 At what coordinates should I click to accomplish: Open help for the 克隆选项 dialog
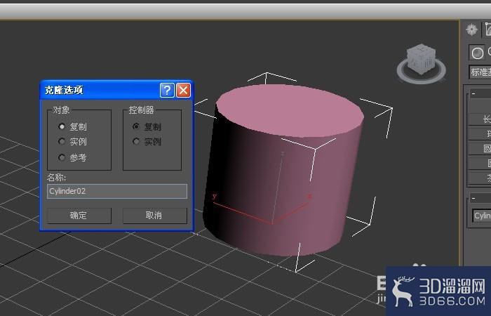167,91
